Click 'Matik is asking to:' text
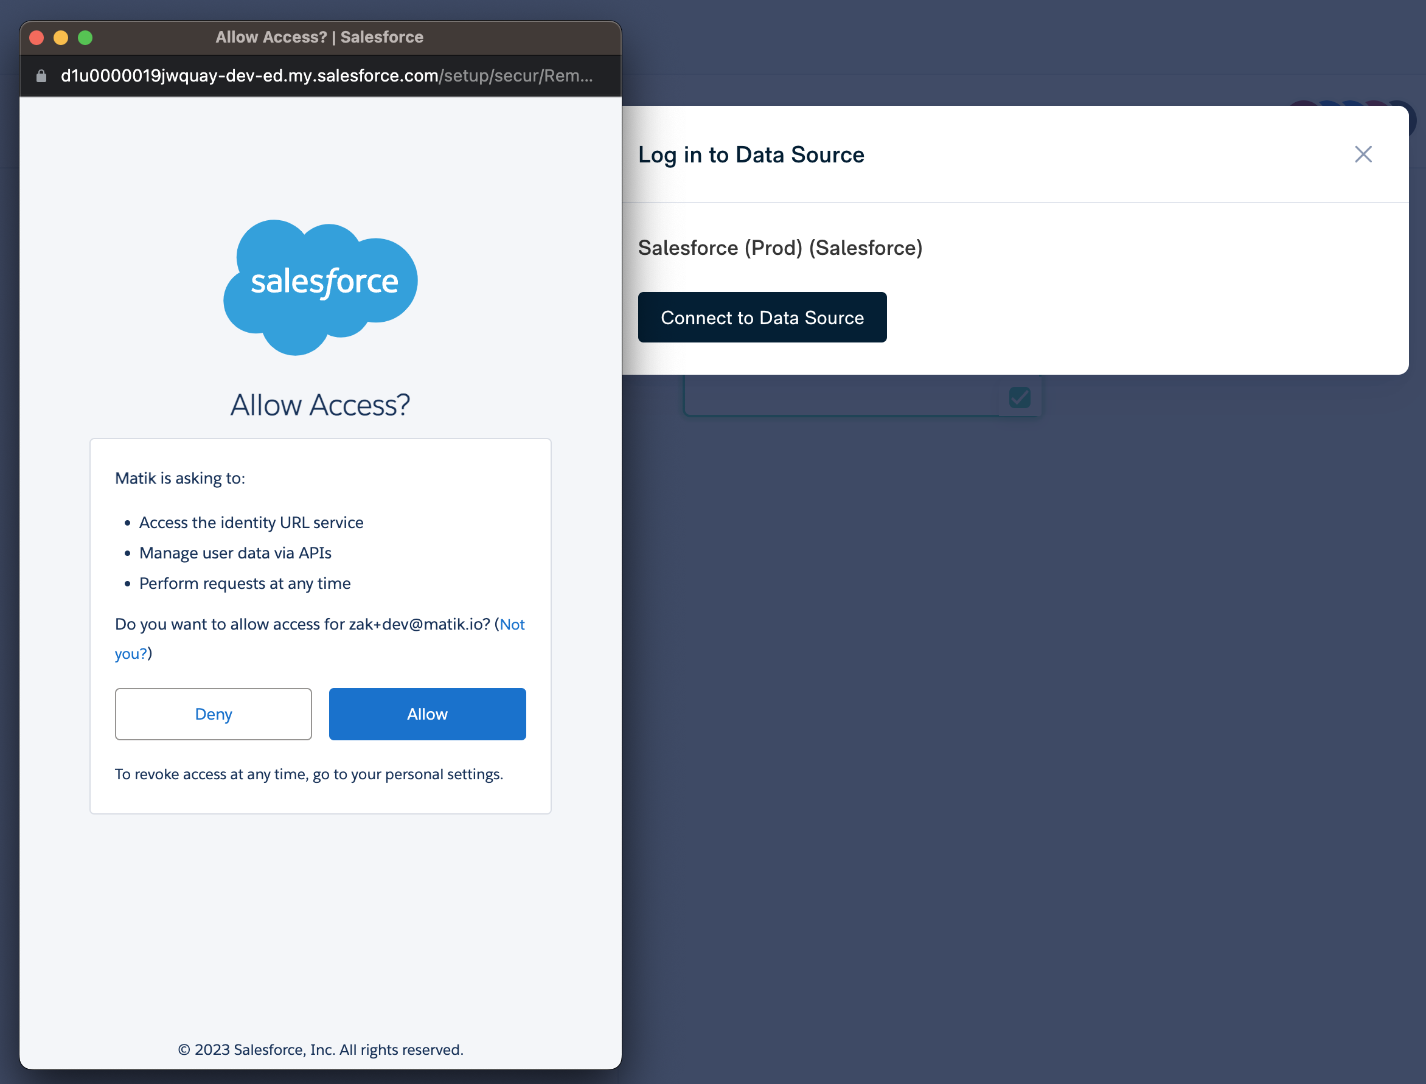Image resolution: width=1426 pixels, height=1084 pixels. [180, 478]
